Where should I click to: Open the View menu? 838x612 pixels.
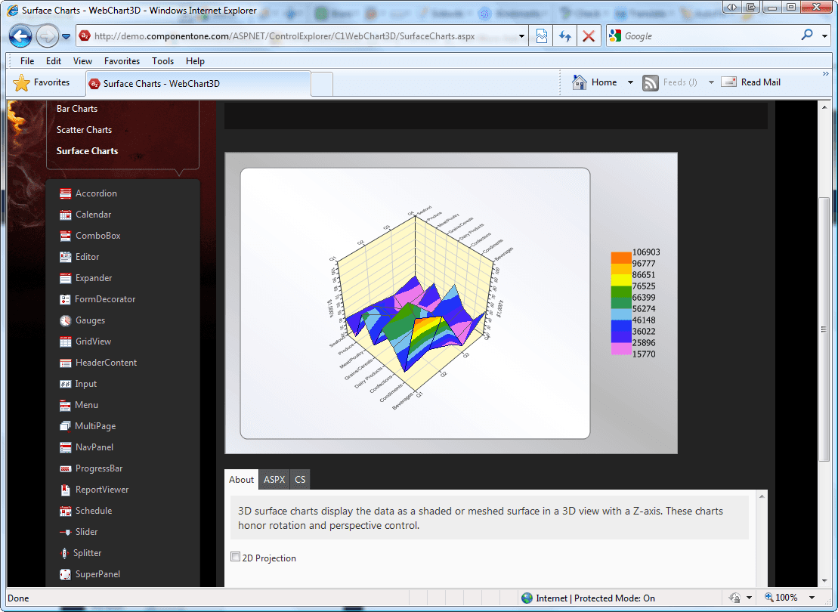pyautogui.click(x=82, y=61)
